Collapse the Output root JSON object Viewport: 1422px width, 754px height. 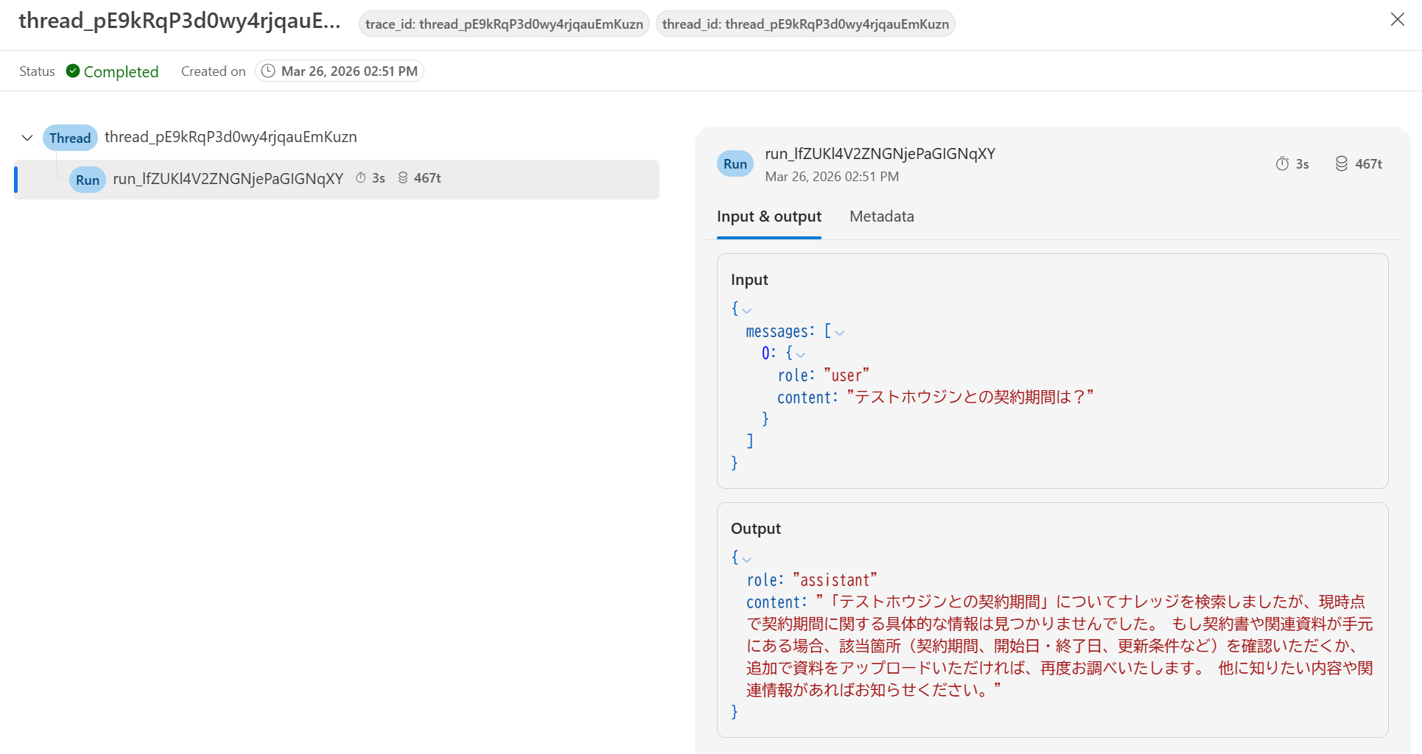point(746,560)
